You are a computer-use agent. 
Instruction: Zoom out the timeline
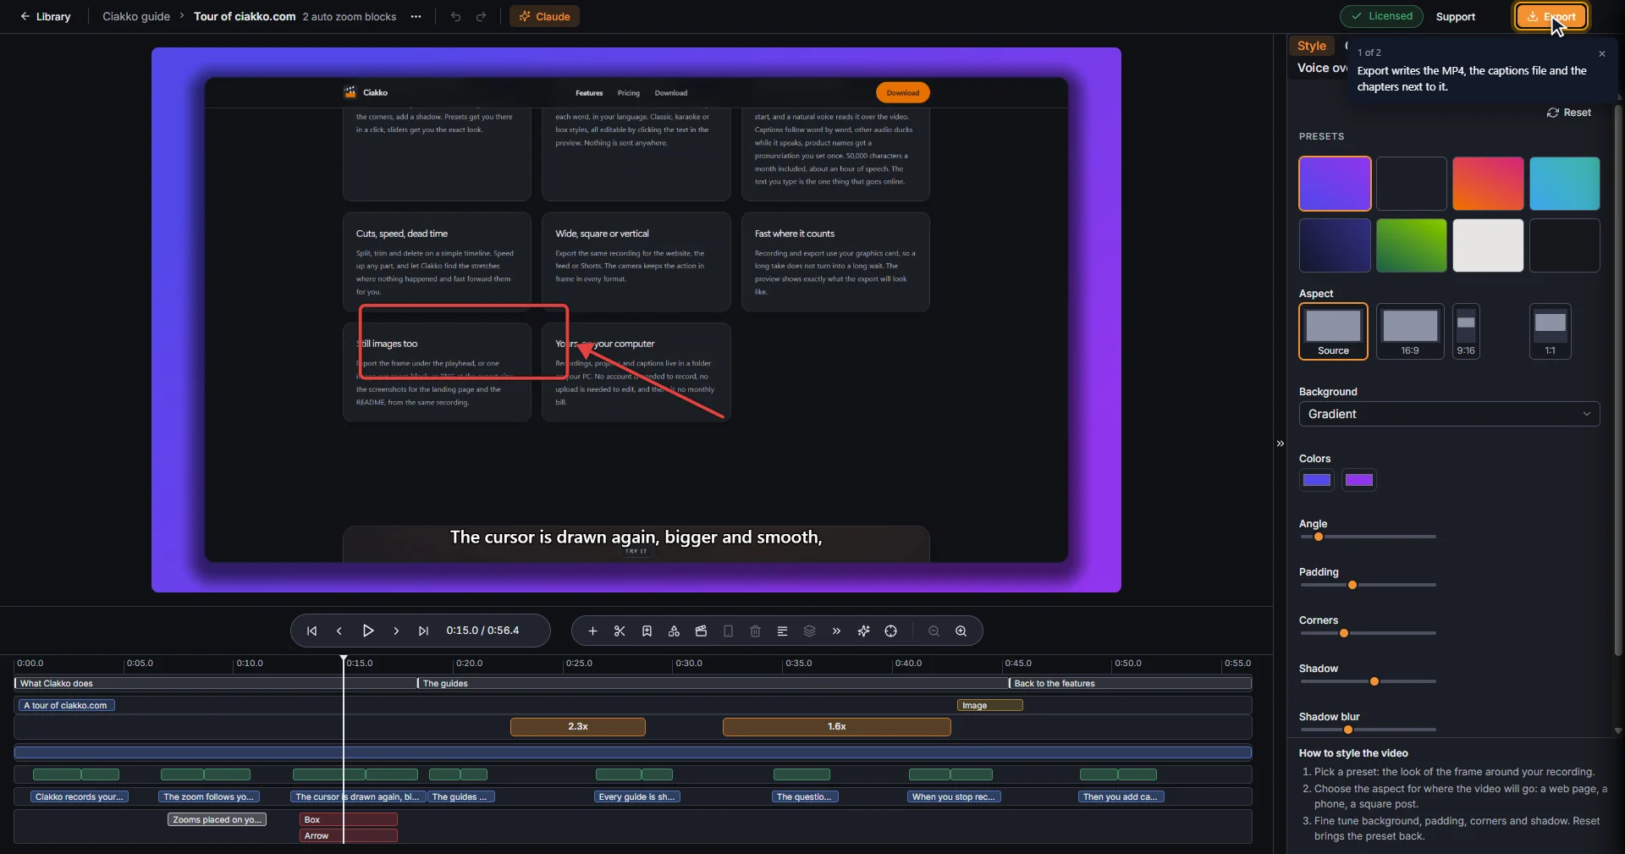934,631
